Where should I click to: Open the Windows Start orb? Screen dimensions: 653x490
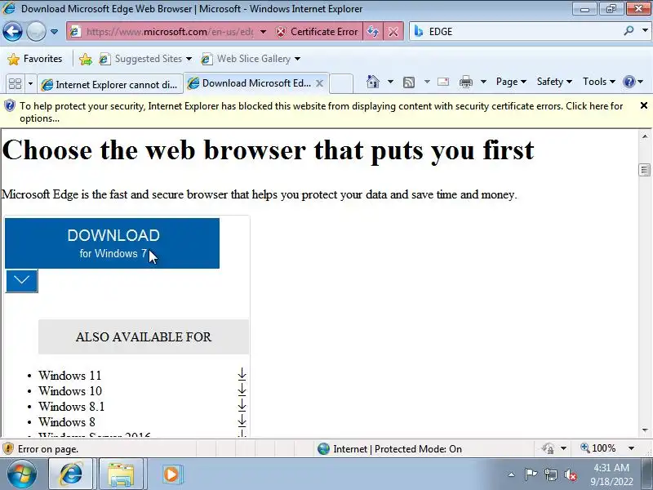click(x=22, y=474)
